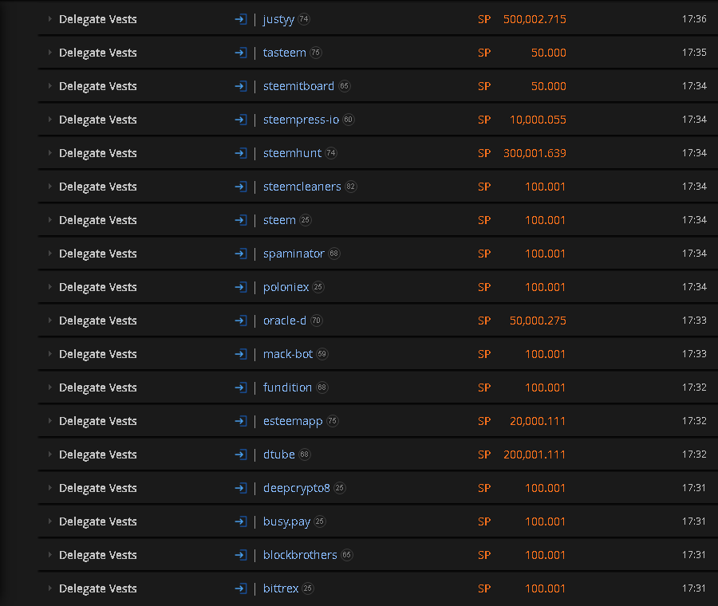The height and width of the screenshot is (606, 718).
Task: Click the delegation arrow icon beside esteemapp
Action: coord(241,421)
